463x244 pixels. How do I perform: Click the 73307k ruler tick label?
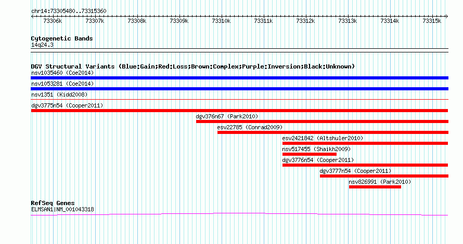point(95,21)
